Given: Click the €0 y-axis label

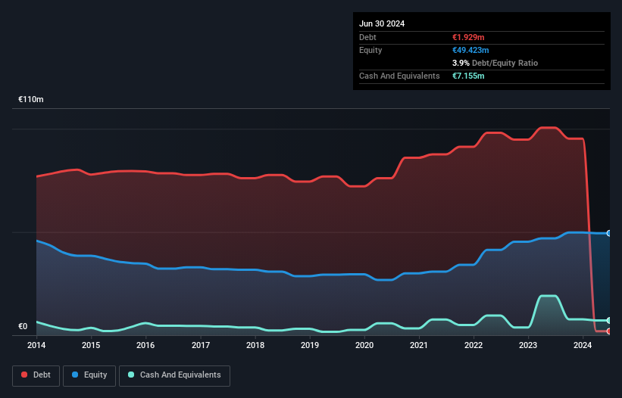Looking at the screenshot, I should click(23, 326).
